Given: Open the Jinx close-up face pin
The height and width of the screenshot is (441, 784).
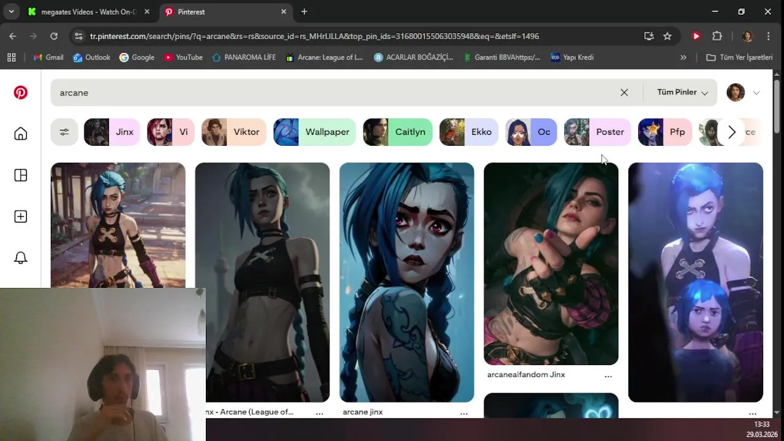Looking at the screenshot, I should click(407, 282).
